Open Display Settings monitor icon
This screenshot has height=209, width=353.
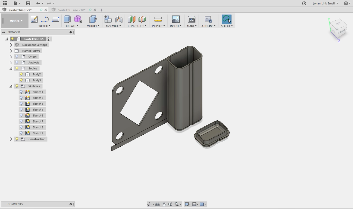click(187, 204)
